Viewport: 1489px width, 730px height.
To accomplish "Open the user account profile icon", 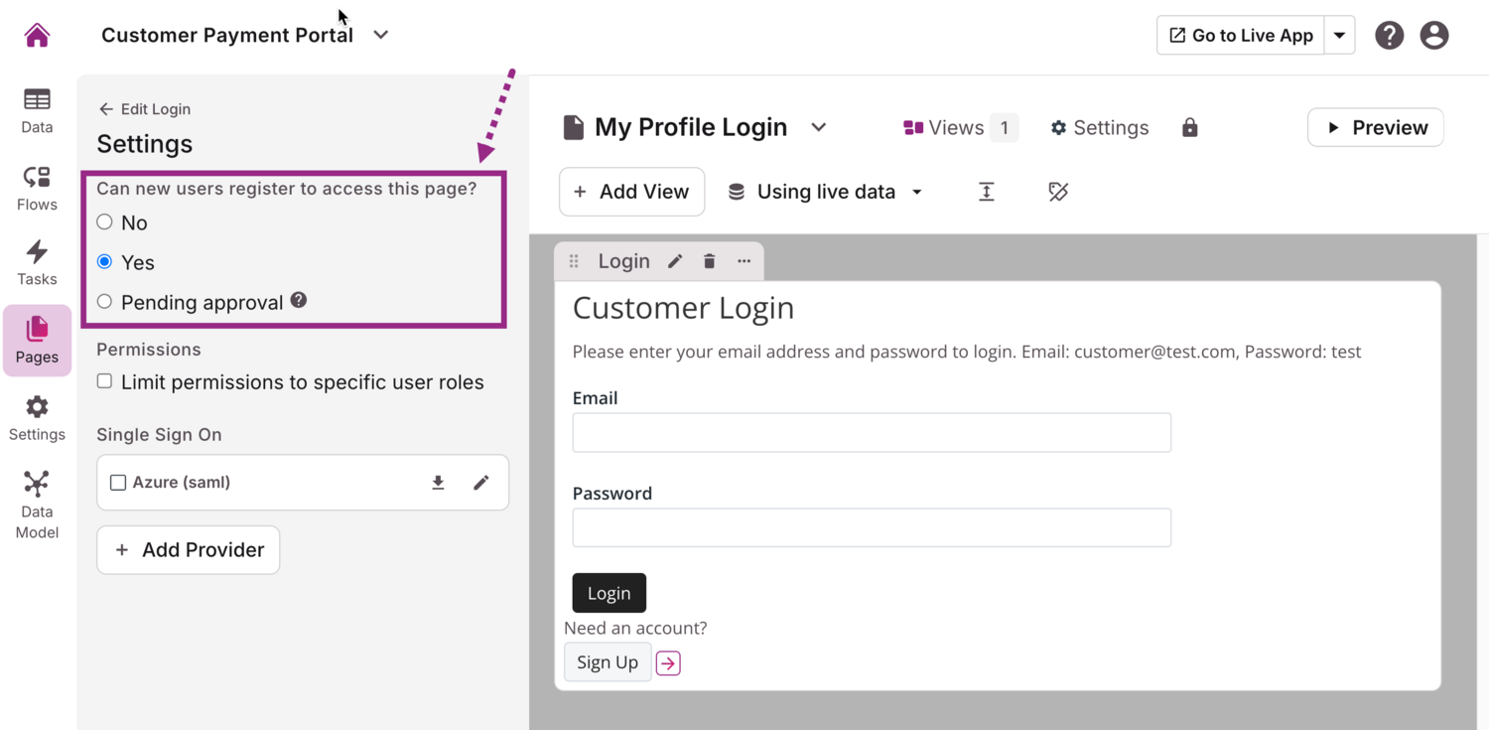I will coord(1433,36).
